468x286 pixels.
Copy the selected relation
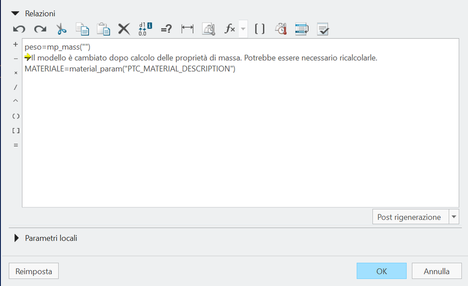pyautogui.click(x=82, y=29)
